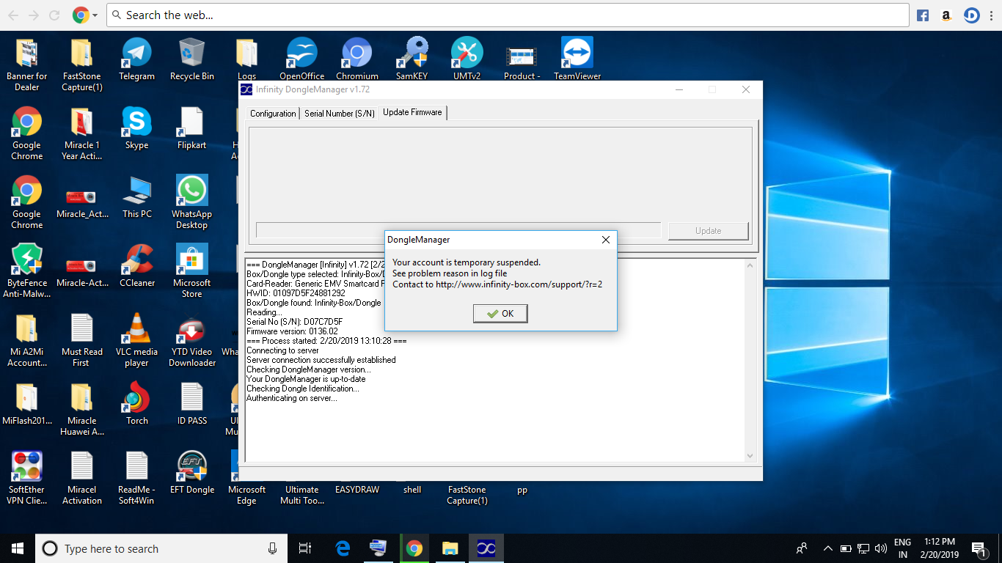This screenshot has width=1002, height=563.
Task: Click the 'Firmware version: 0136.02' log line
Action: click(292, 331)
